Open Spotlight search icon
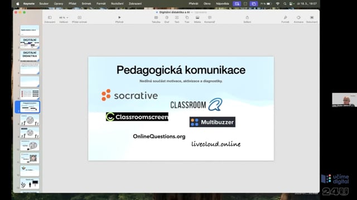 (x=285, y=4)
